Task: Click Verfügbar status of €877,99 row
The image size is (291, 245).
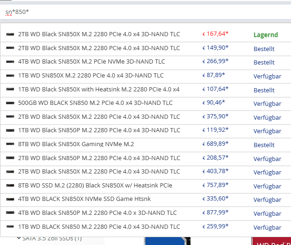Action: click(x=267, y=213)
